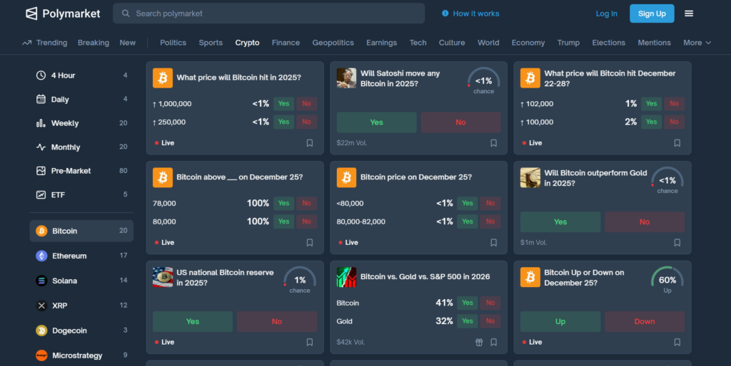Click Yes for the 102,000 price row
The image size is (731, 366).
651,104
